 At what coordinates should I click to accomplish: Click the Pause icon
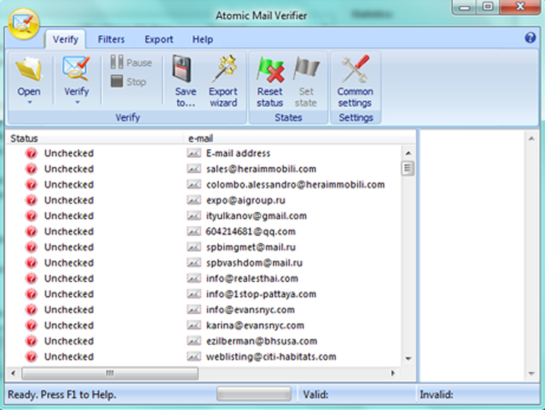117,62
